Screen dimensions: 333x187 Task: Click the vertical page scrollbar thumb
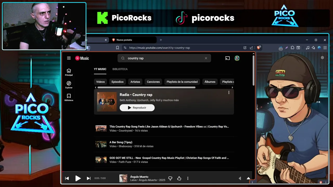click(x=253, y=70)
